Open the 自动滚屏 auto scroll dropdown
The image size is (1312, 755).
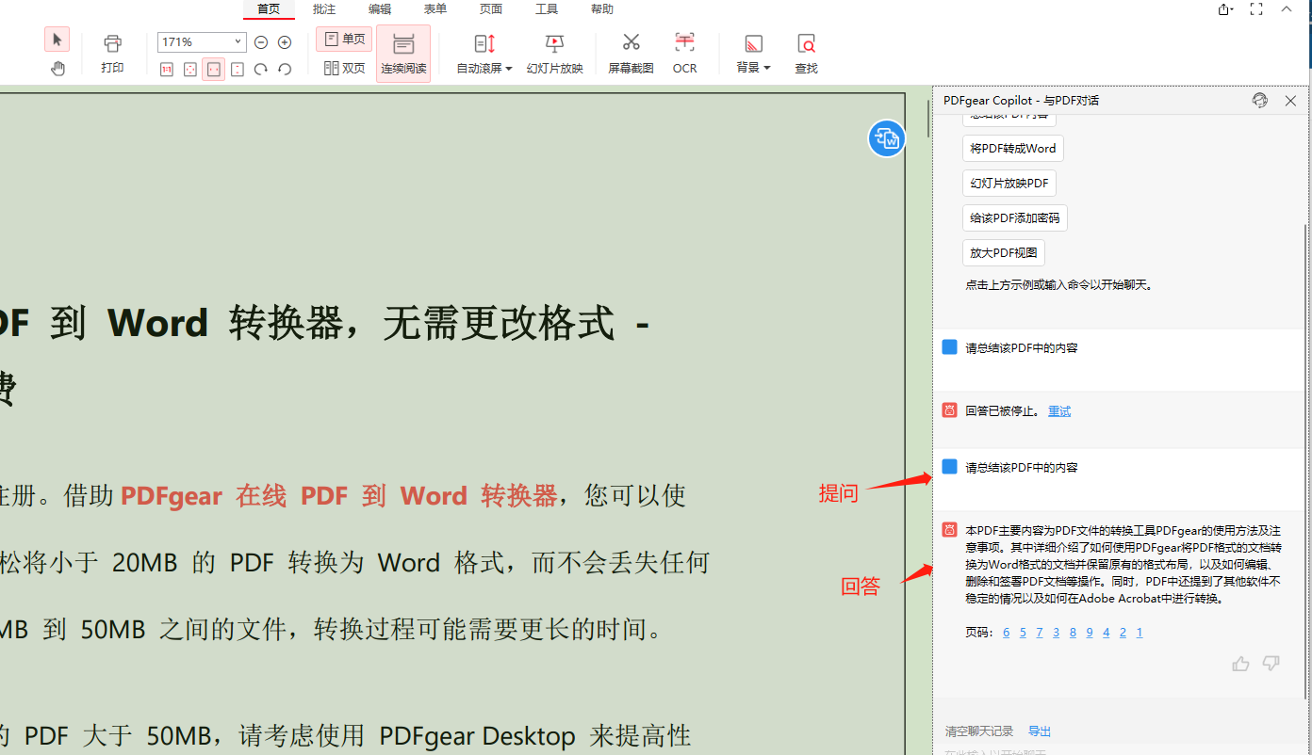coord(484,54)
